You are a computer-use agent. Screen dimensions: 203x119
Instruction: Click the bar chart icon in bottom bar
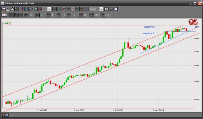(x=7, y=115)
